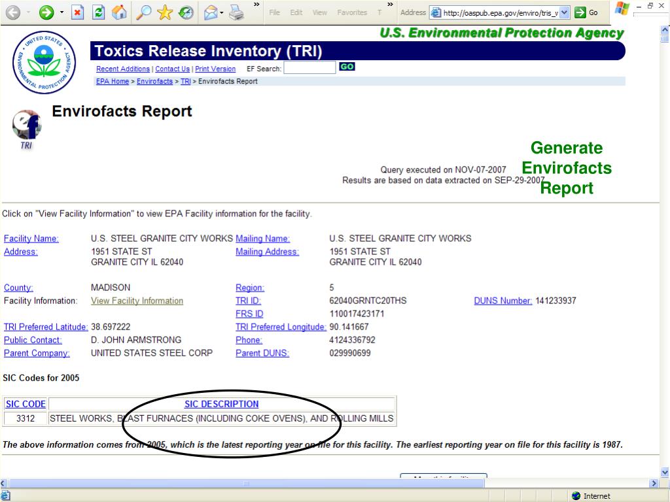Viewport: 670px width, 502px height.
Task: Follow the EPA Home breadcrumb link
Action: pyautogui.click(x=113, y=81)
